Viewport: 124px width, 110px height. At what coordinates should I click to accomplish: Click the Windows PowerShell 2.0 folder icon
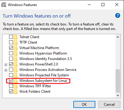(x=15, y=64)
